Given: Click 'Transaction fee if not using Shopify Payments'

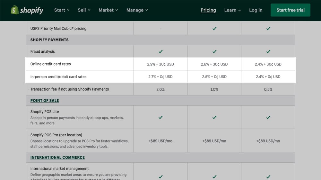Looking at the screenshot, I should (70, 89).
